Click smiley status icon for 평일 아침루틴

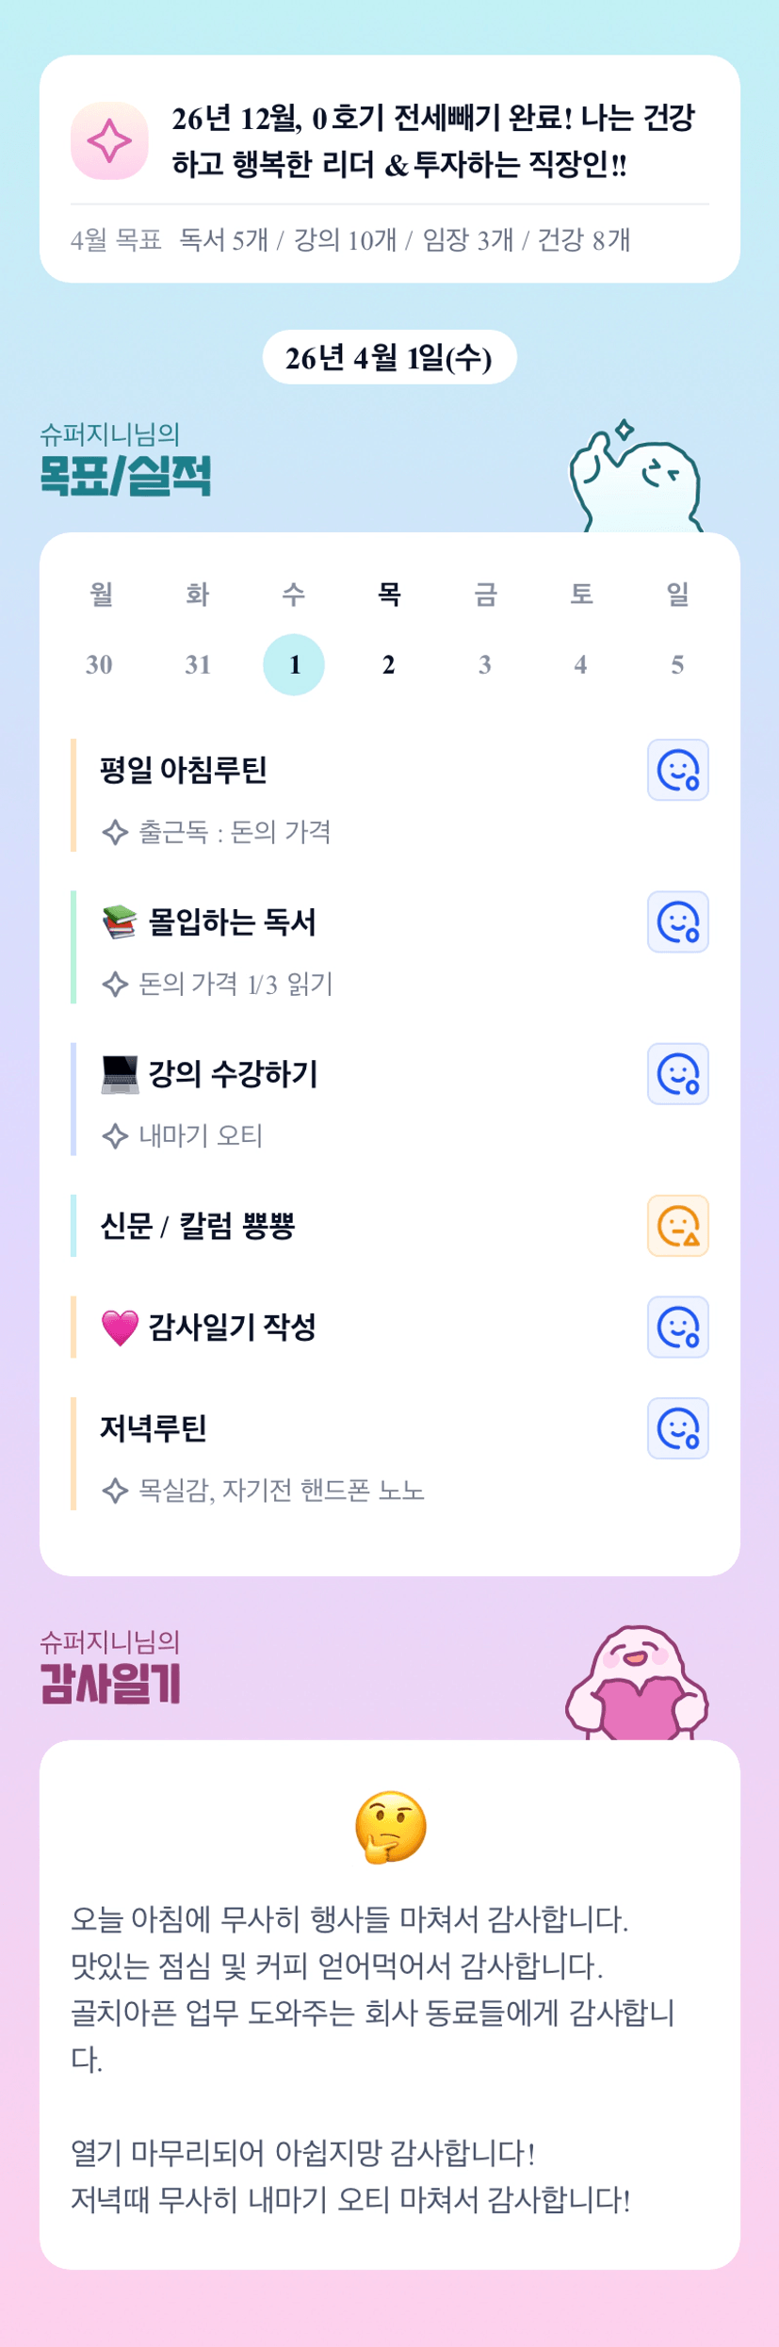677,770
